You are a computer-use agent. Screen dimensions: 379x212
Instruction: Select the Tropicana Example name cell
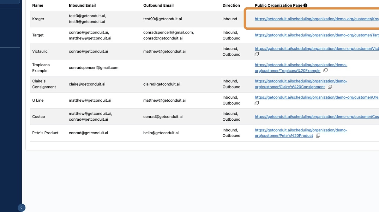[41, 68]
